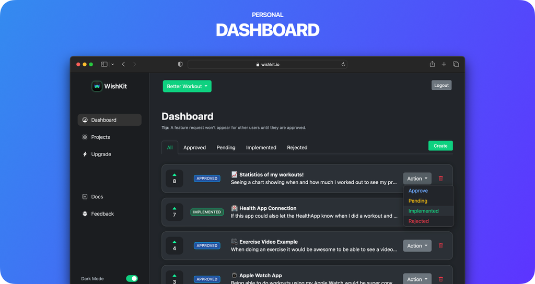Upvote the Health App Connection request
The image size is (535, 284).
[x=175, y=212]
